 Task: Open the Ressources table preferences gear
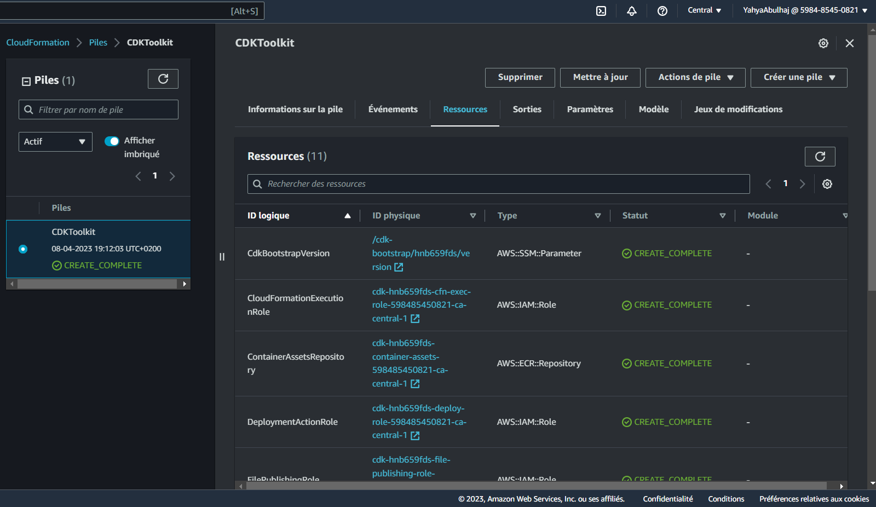click(827, 184)
